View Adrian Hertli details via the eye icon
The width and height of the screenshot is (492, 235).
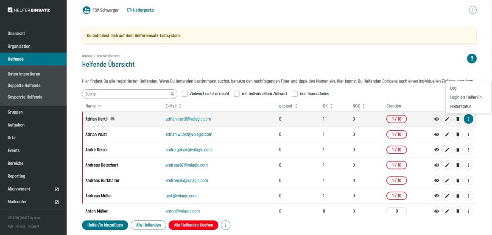(x=436, y=119)
